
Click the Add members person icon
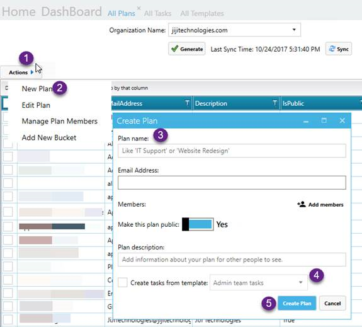[x=302, y=204]
